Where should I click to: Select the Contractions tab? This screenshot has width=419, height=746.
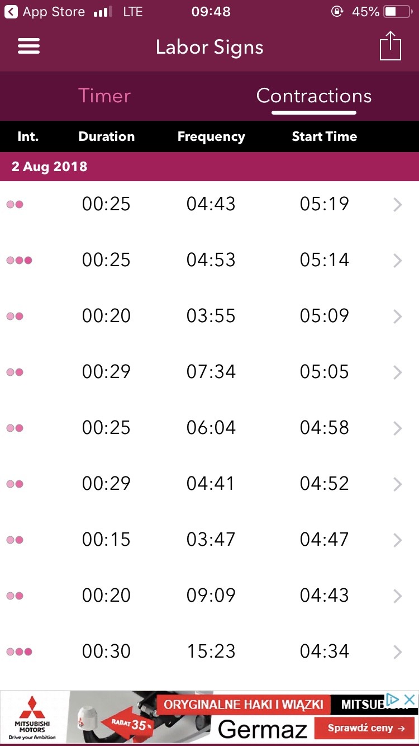[313, 96]
